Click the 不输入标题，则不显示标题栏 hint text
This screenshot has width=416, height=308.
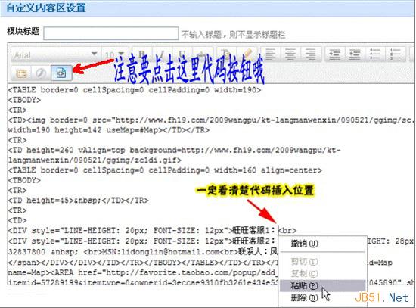coord(234,34)
